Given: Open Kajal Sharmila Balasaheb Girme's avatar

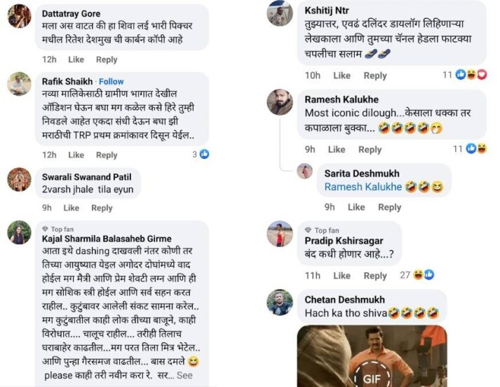Looking at the screenshot, I should point(19,232).
